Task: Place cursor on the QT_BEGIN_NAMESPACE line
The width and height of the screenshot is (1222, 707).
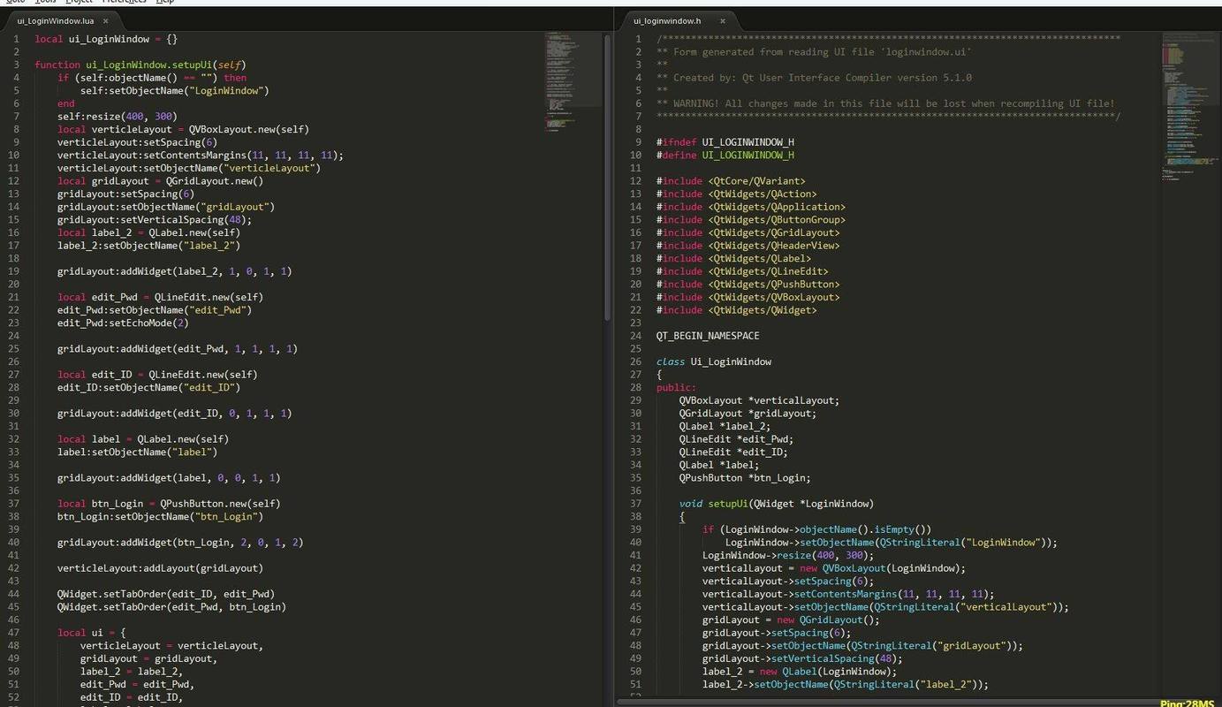Action: (x=708, y=336)
